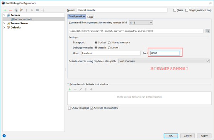Open edit defaults wrench icon
Viewport: 214px width, 140px height.
coord(21,10)
